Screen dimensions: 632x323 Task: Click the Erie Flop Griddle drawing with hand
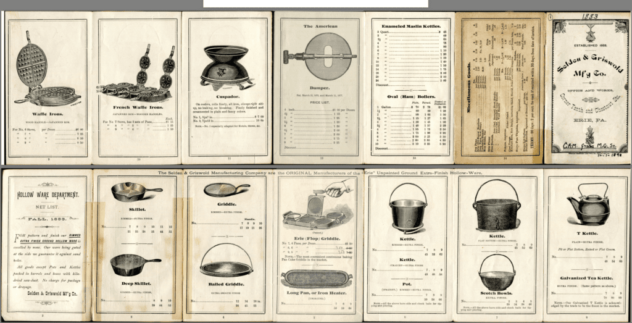(x=318, y=203)
